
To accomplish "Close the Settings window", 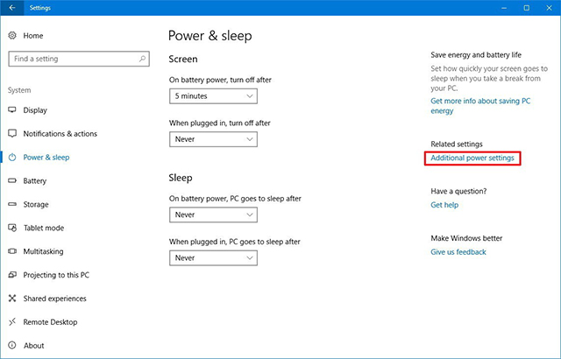I will [x=550, y=8].
